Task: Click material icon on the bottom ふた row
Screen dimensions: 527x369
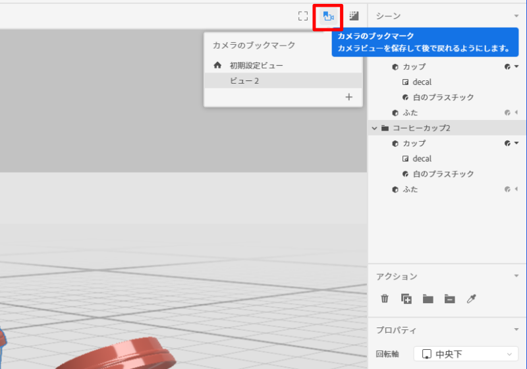Action: [x=508, y=190]
